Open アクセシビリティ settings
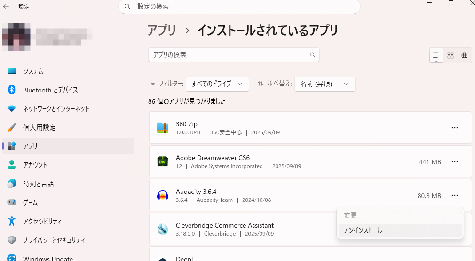The image size is (475, 261). tap(68, 221)
